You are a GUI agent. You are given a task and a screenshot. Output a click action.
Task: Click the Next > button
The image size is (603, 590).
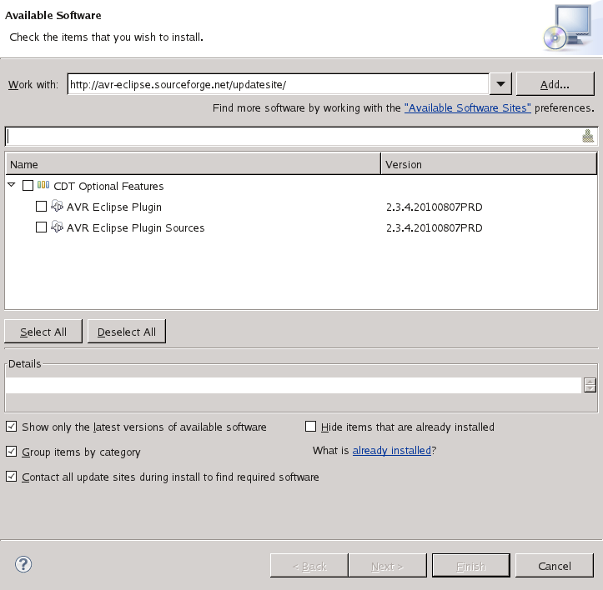[x=387, y=565]
